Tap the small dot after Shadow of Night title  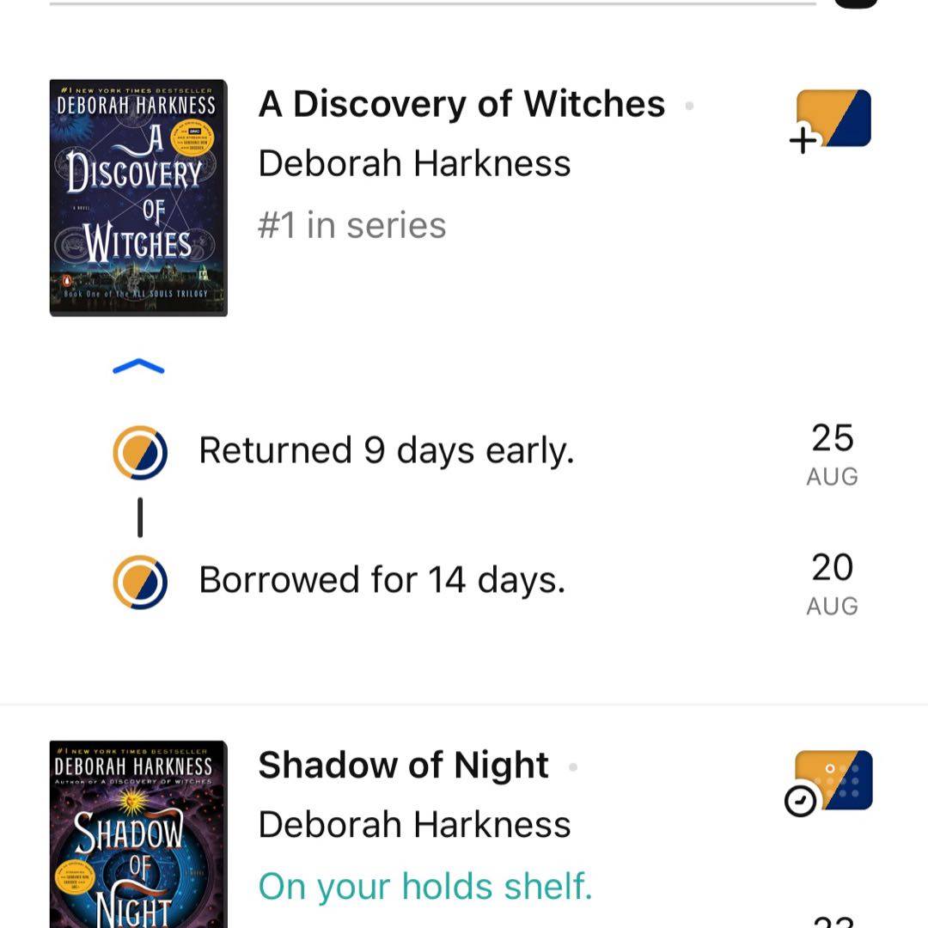(573, 766)
